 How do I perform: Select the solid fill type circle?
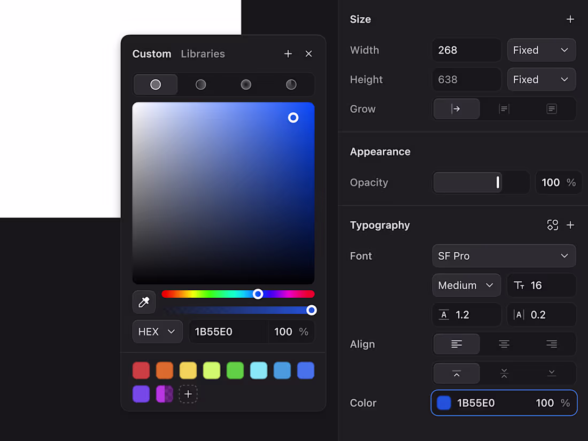155,84
